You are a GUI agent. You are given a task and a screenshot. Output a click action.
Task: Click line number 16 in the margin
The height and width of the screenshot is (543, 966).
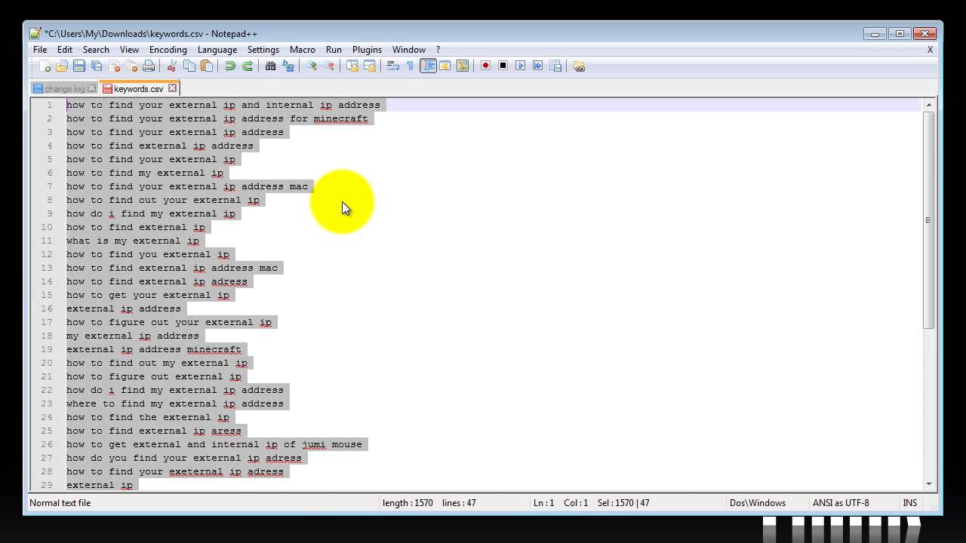47,308
